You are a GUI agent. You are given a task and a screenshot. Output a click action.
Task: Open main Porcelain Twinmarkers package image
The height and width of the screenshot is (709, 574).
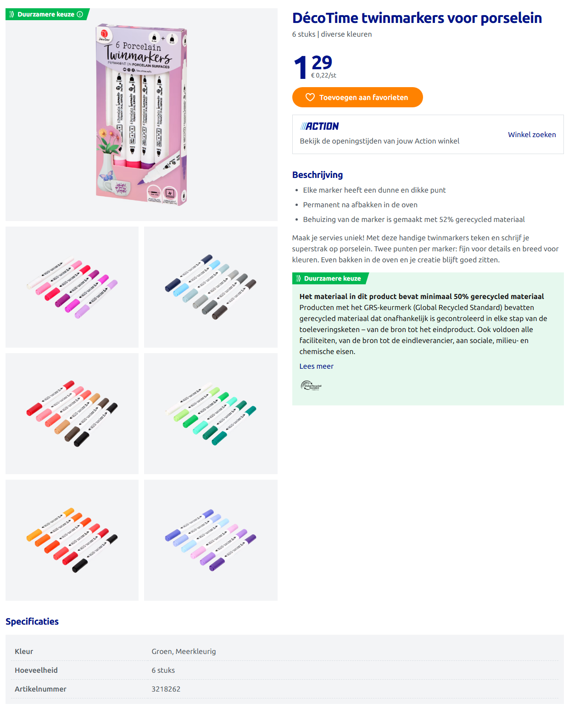point(141,115)
